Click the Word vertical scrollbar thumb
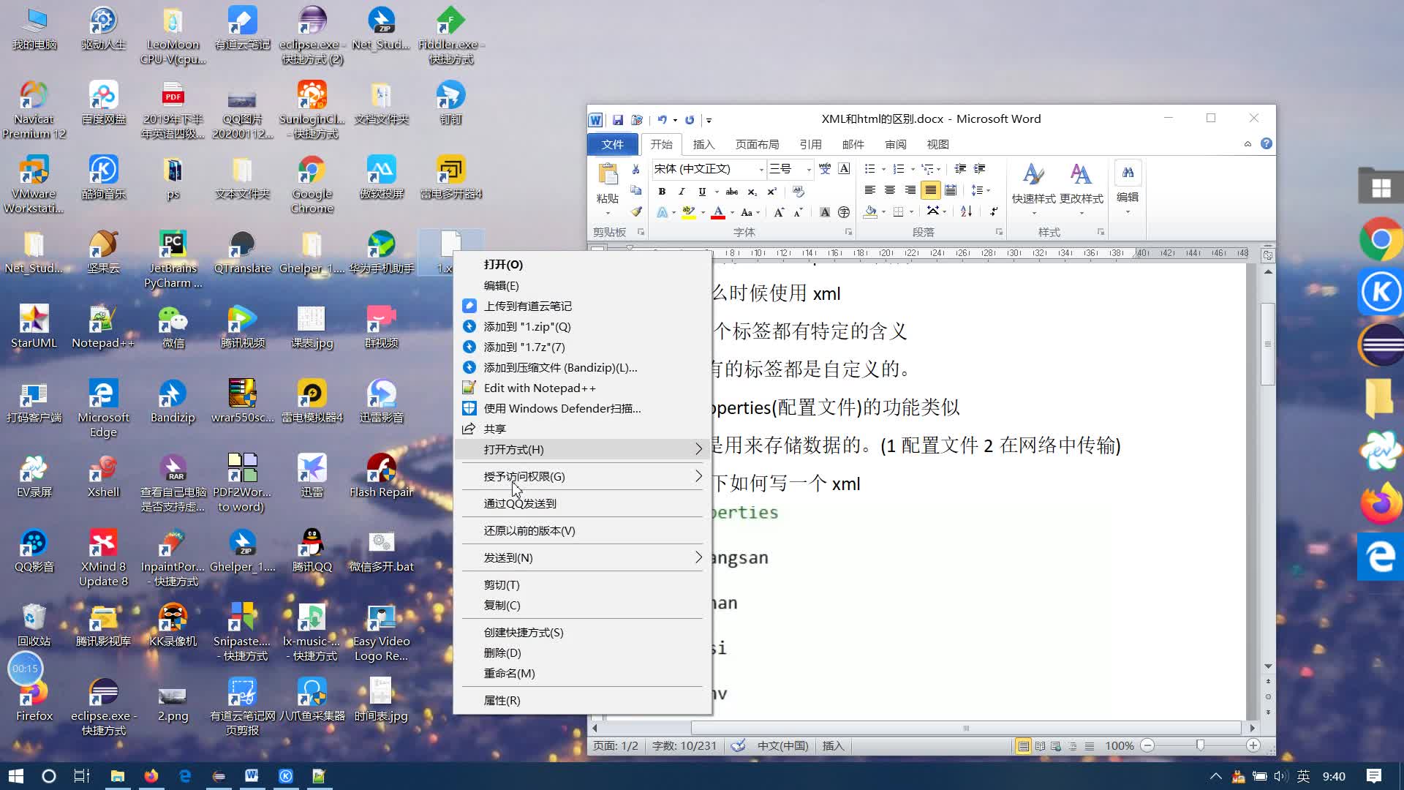 (x=1268, y=344)
